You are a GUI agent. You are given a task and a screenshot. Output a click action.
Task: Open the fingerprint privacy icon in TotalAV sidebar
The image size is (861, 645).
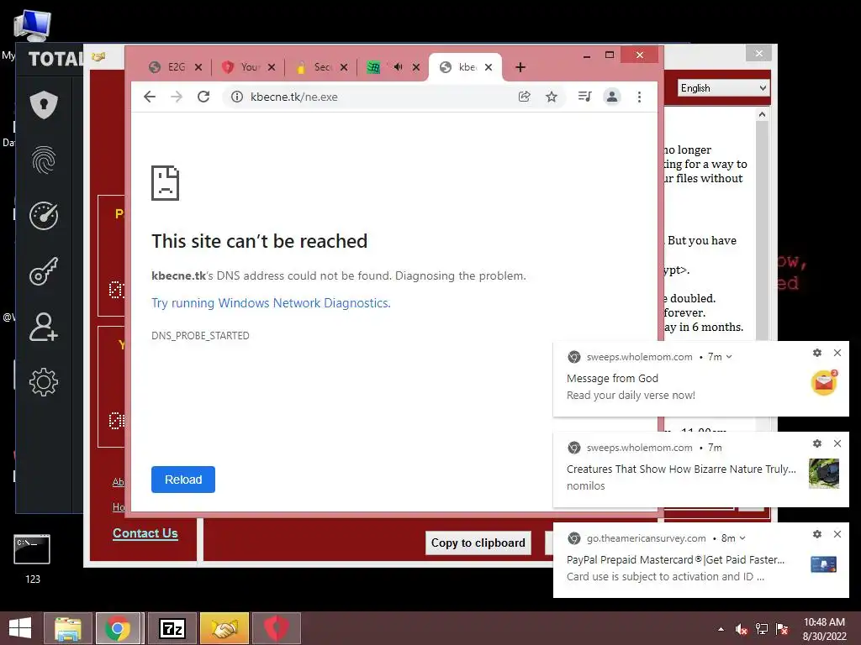point(44,160)
